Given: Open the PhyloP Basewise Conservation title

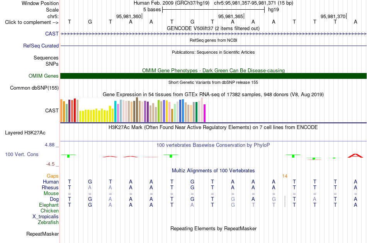Looking at the screenshot, I should point(213,145).
